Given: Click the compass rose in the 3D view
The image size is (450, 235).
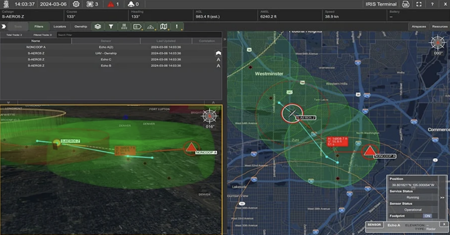Looking at the screenshot, I should 210,116.
